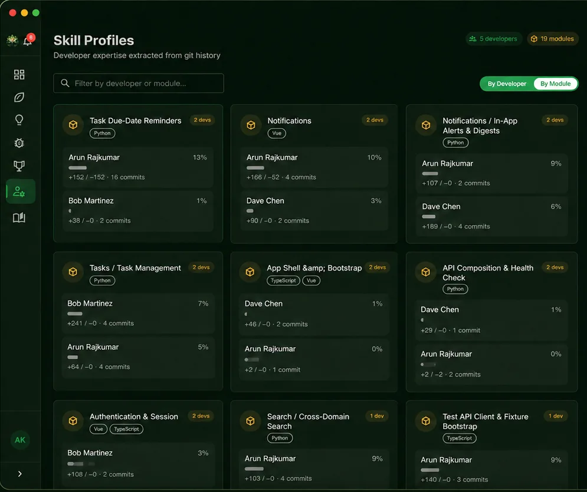This screenshot has height=492, width=587.
Task: Open the trophy icon in sidebar
Action: click(19, 166)
